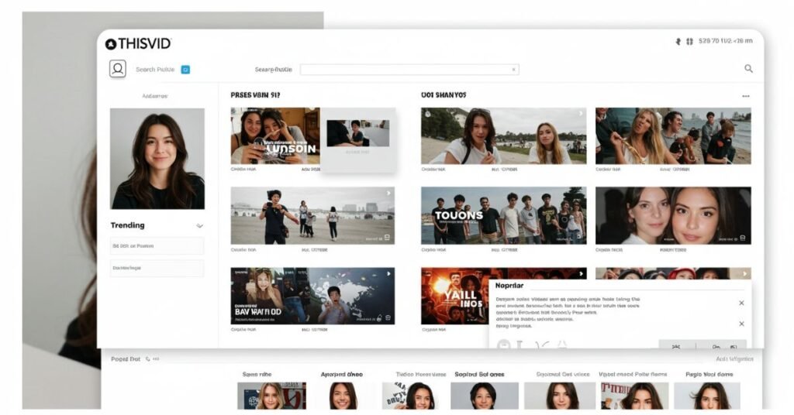Open the three-dot more options menu
The image size is (794, 415).
coord(745,96)
